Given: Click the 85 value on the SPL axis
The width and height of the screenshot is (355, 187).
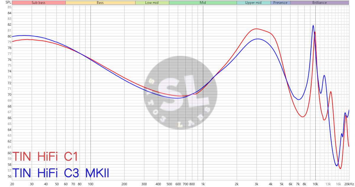Looking at the screenshot, I should click(x=9, y=7).
